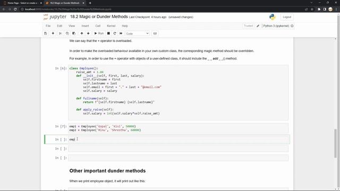Screen dimensions: 340x191
Task: Click the Python 3 (ipykernel) label
Action: pyautogui.click(x=276, y=26)
